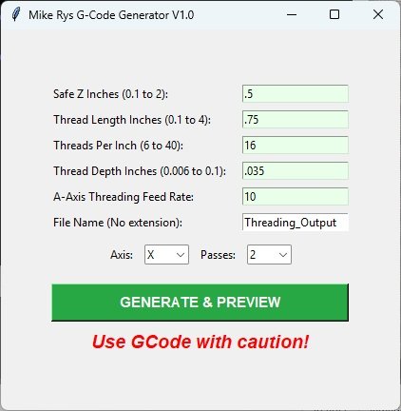401x411 pixels.
Task: Select the File Name field with Threading_Output
Action: pos(296,223)
